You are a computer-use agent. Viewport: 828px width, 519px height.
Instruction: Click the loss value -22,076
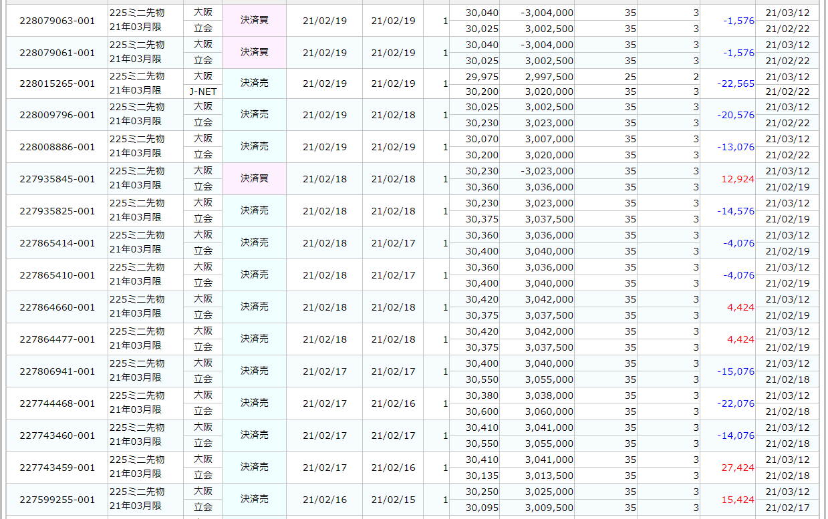coord(735,403)
